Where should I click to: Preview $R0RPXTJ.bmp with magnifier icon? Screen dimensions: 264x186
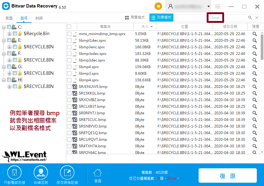(x=255, y=113)
